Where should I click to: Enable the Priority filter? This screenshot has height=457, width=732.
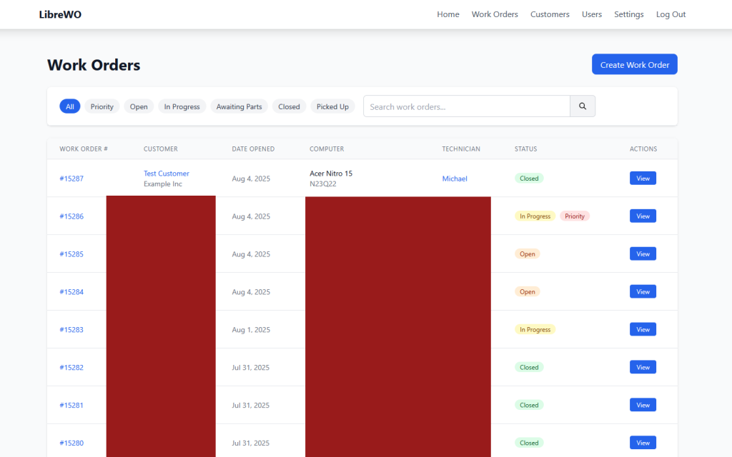point(102,106)
